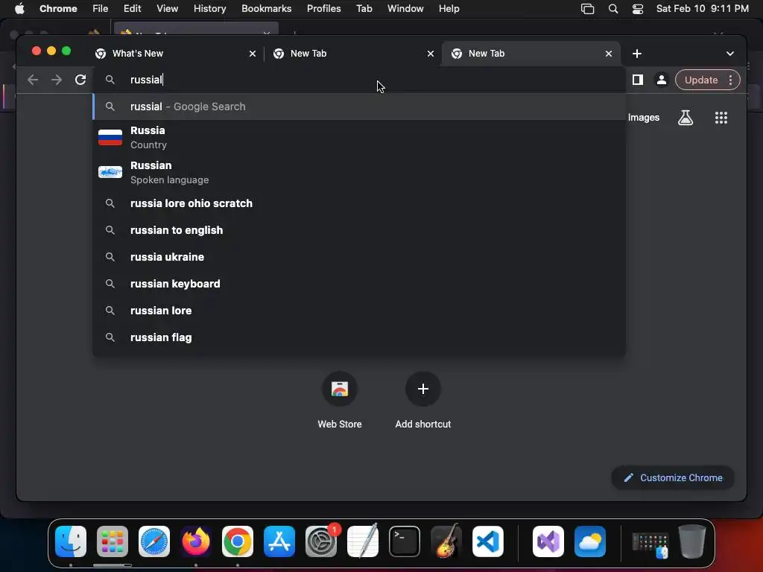Choose 'russian flag' suggestion
The height and width of the screenshot is (572, 763).
[359, 337]
